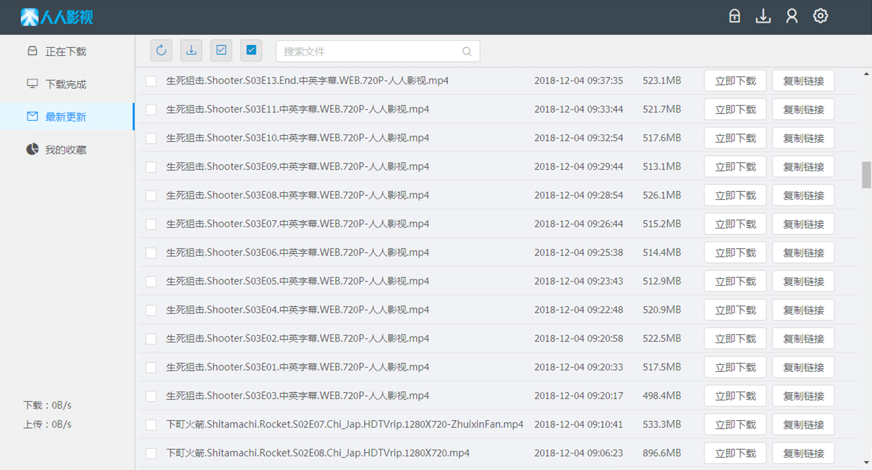
Task: Click the file size 896.6MB
Action: click(662, 453)
